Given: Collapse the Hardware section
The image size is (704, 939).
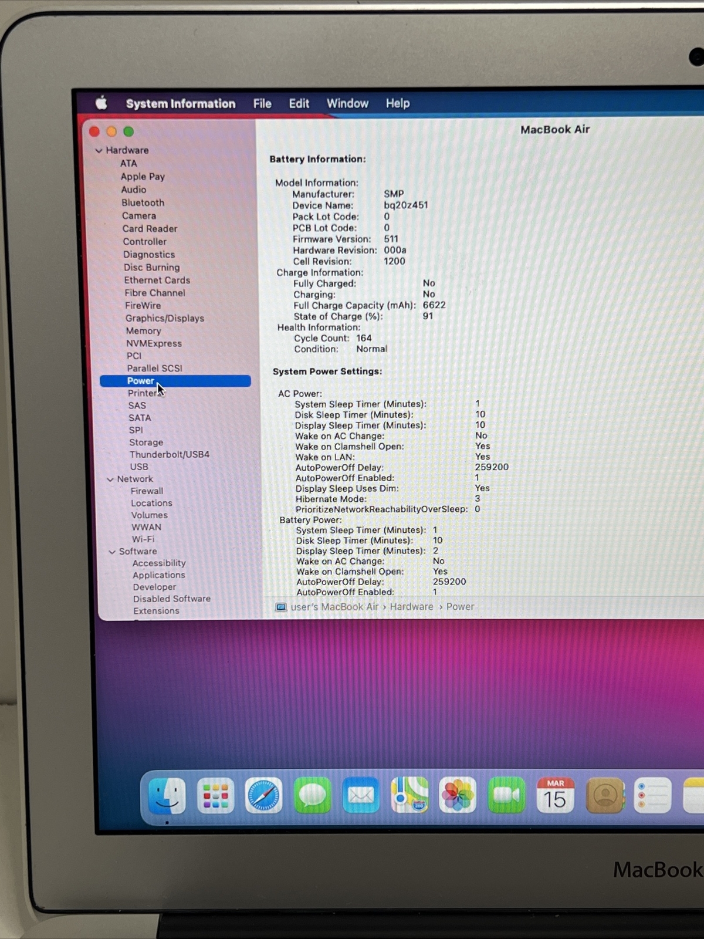Looking at the screenshot, I should 99,151.
